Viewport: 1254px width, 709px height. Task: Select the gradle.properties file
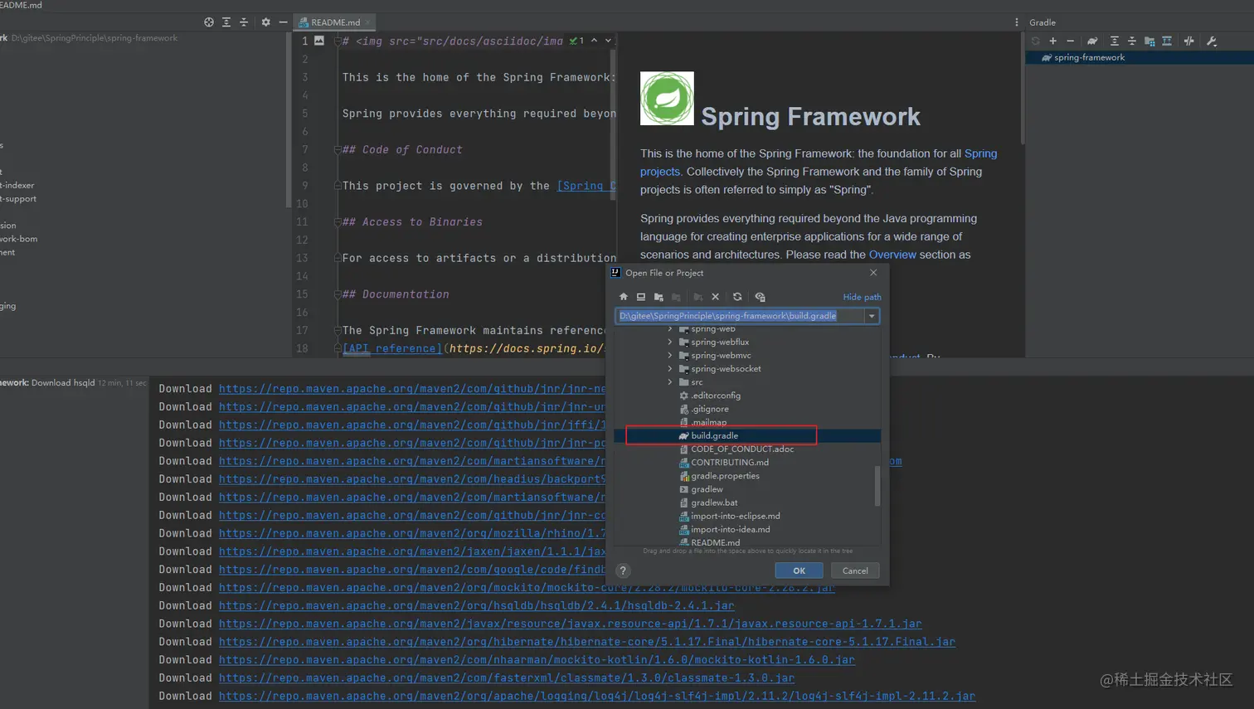(x=719, y=476)
